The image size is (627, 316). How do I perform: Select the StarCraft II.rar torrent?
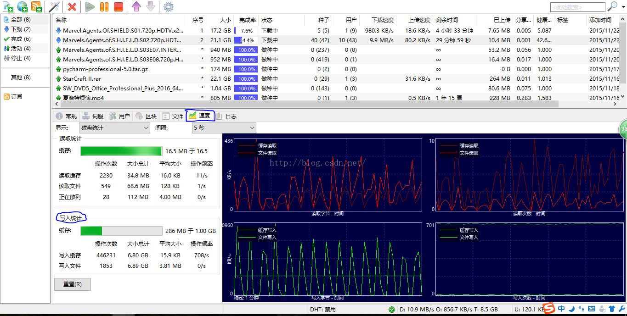click(336, 79)
